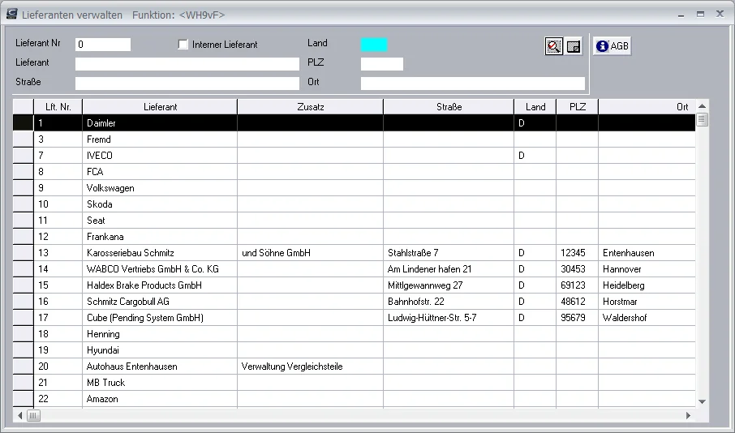The width and height of the screenshot is (735, 433).
Task: Click the form view icon beside the magnifier
Action: [573, 46]
